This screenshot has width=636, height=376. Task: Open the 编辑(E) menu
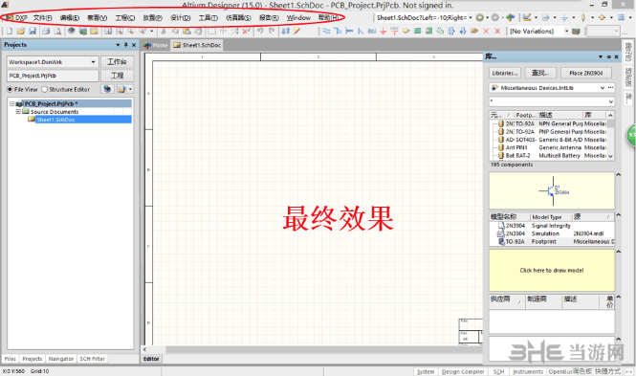70,18
